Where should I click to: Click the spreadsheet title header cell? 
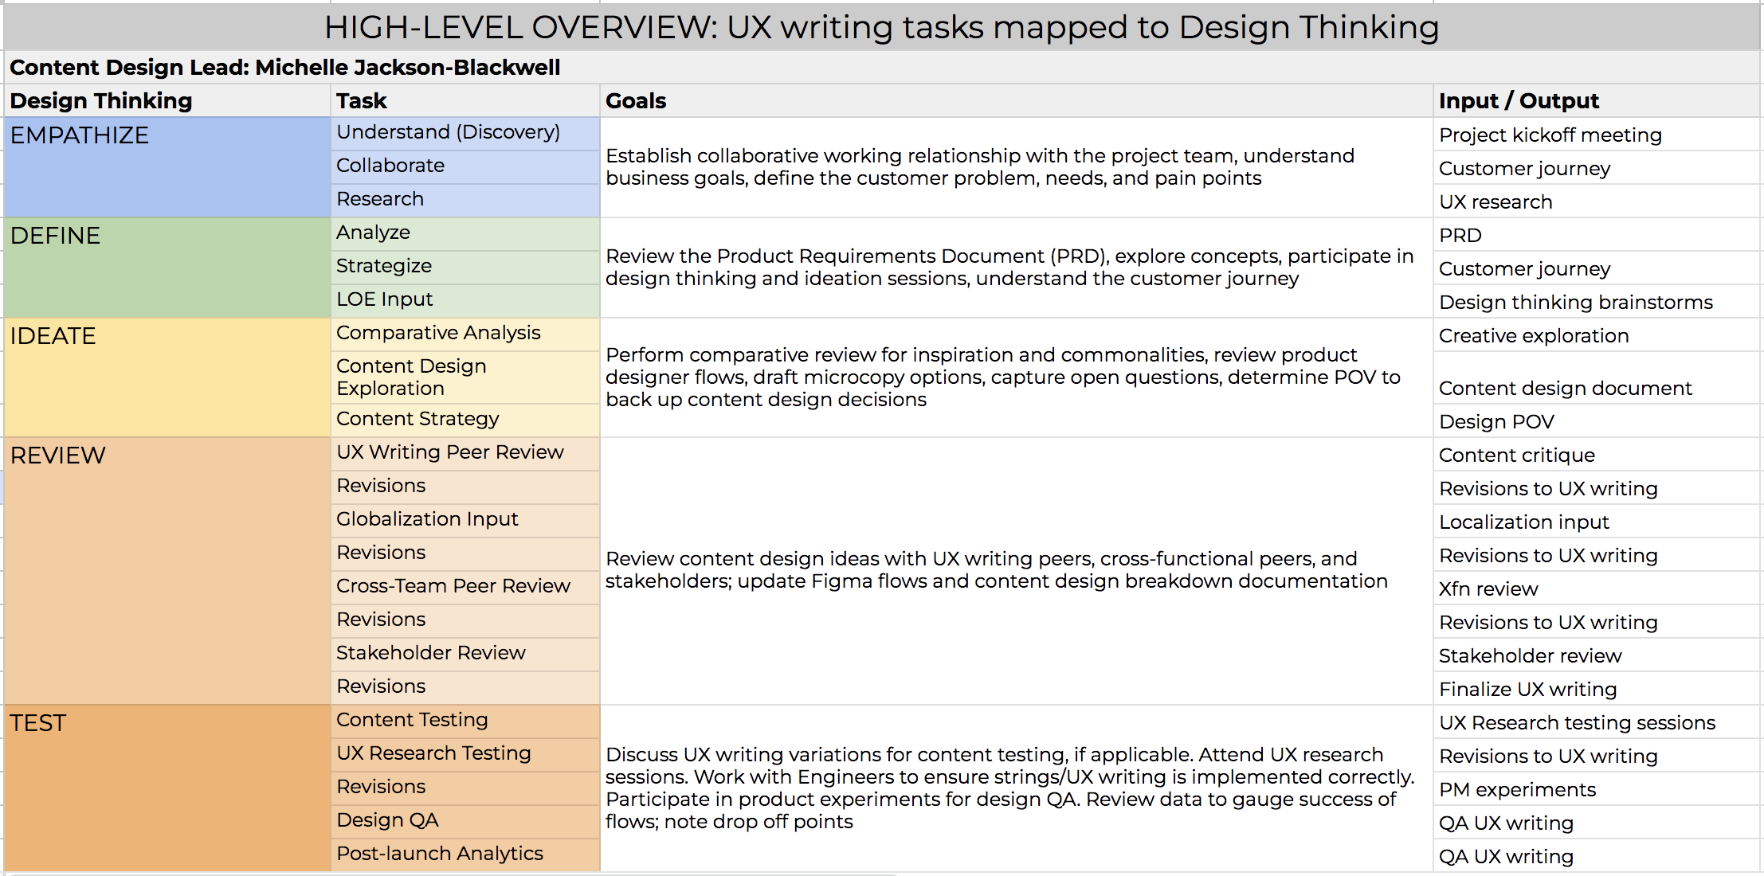881,28
